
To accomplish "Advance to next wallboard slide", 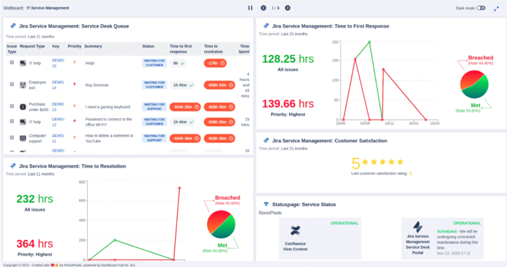I will (287, 7).
